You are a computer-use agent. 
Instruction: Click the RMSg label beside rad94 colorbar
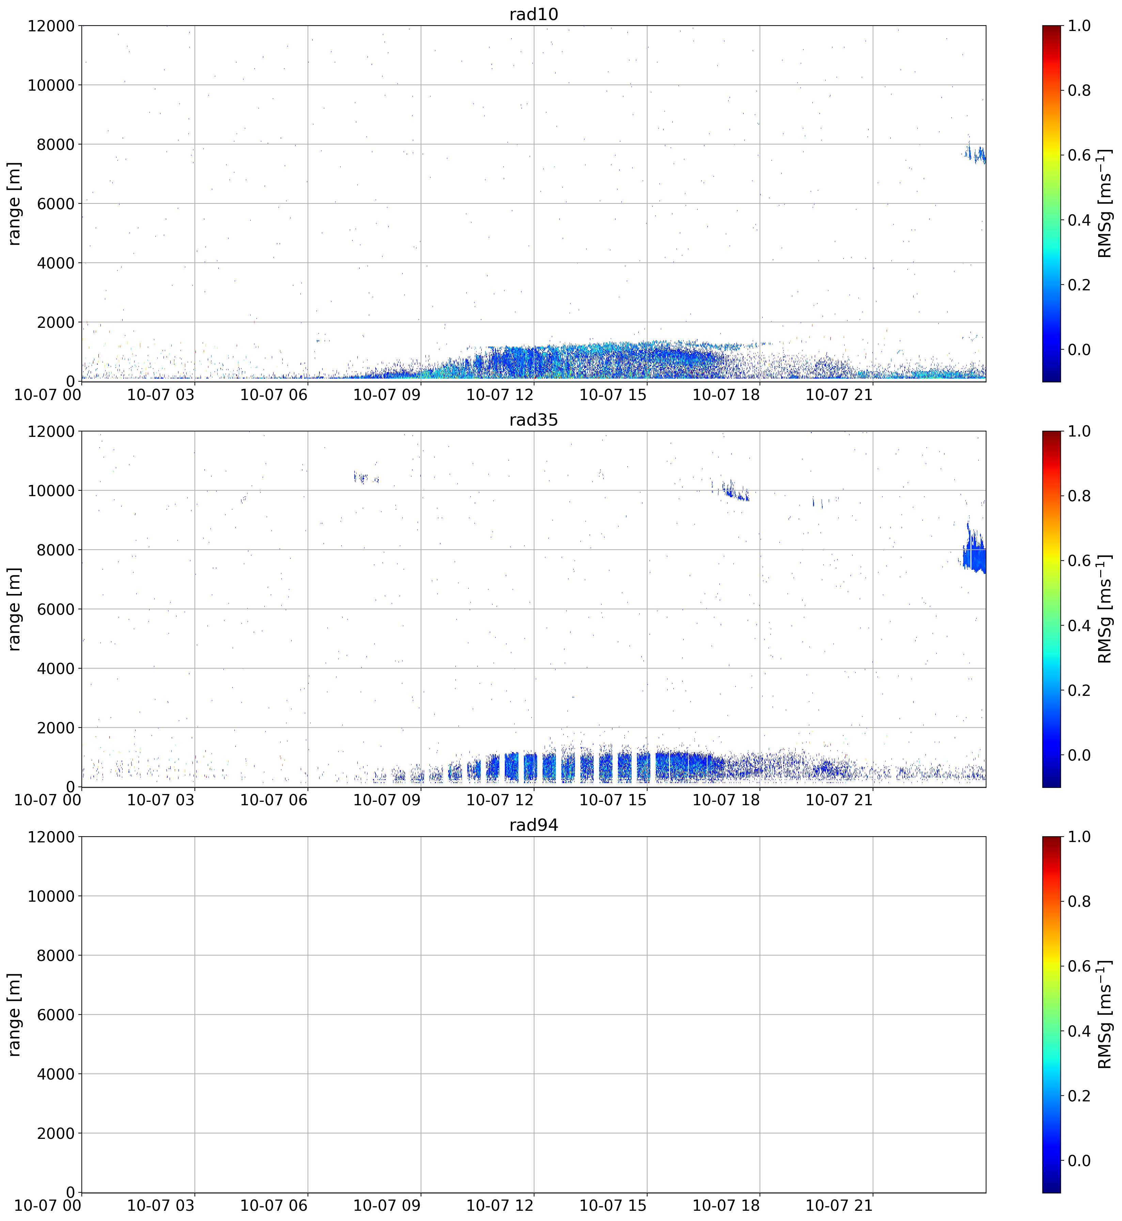pyautogui.click(x=1105, y=1014)
